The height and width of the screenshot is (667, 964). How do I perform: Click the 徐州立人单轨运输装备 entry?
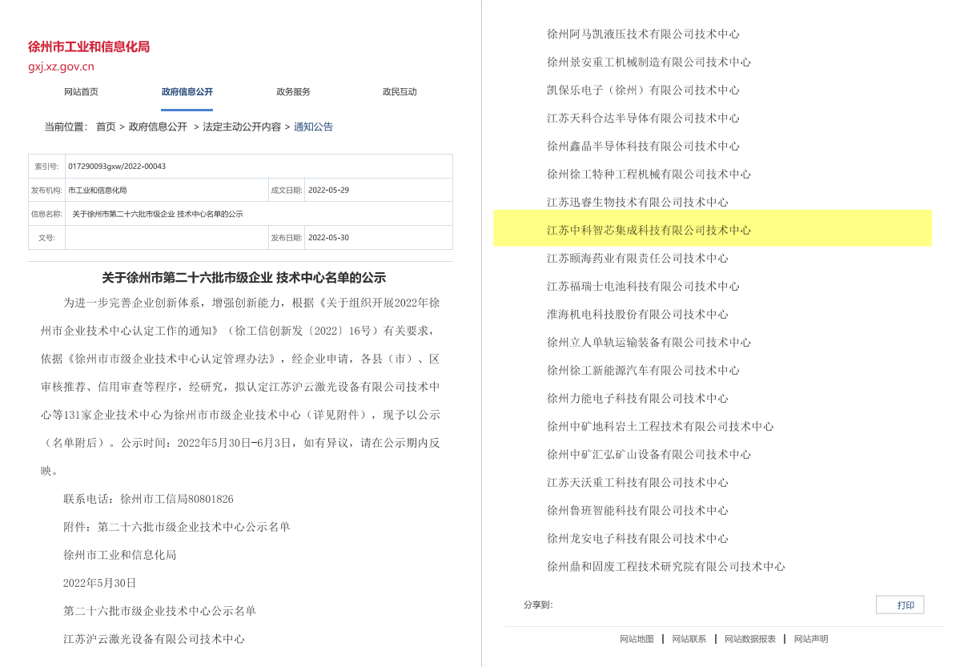[649, 342]
